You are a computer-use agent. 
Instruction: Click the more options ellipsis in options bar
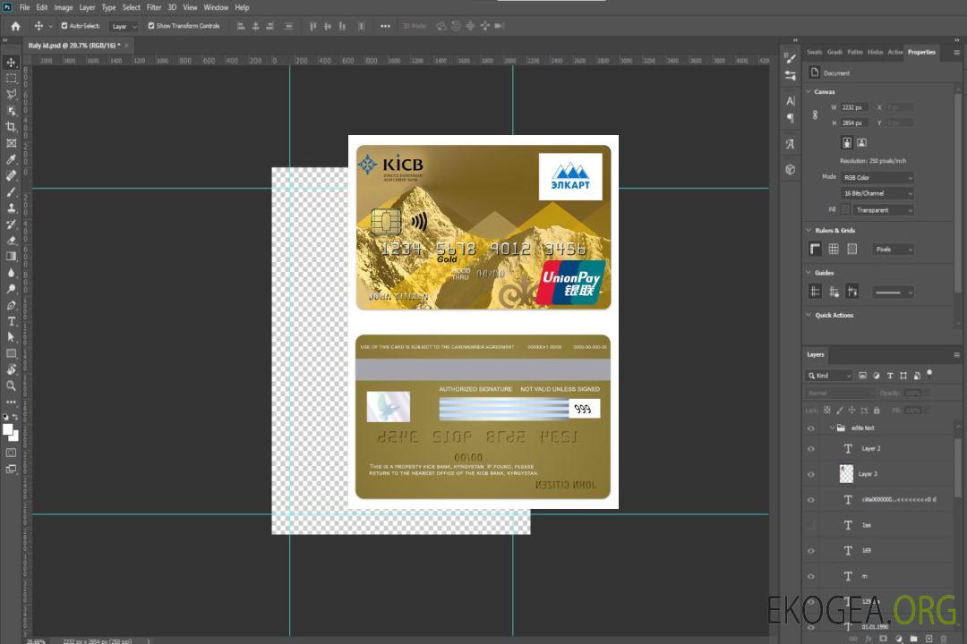pos(385,26)
